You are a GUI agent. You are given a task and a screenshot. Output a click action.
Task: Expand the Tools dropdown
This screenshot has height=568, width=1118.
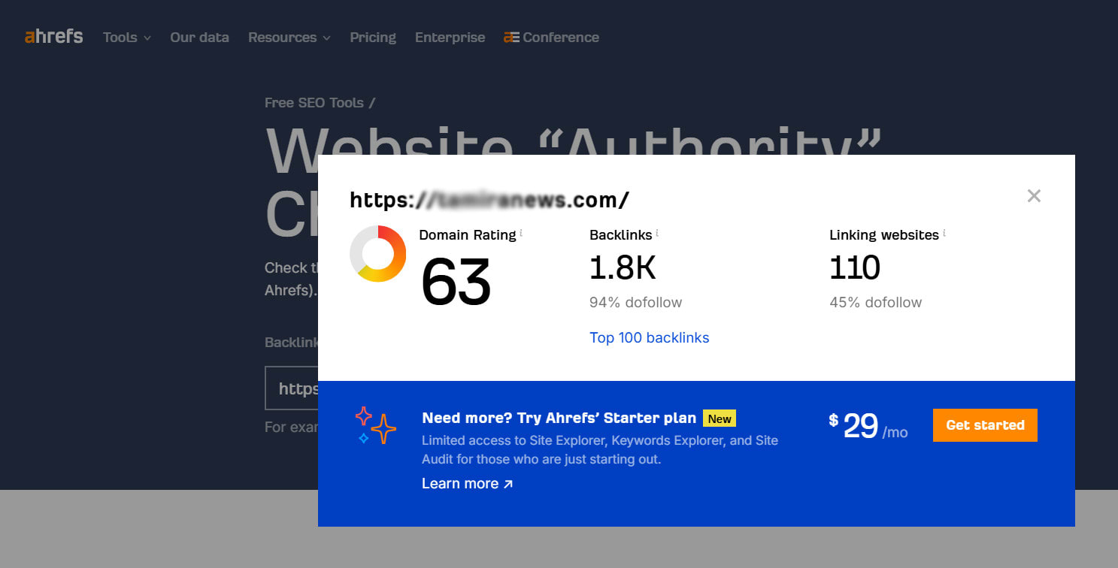[x=126, y=37]
